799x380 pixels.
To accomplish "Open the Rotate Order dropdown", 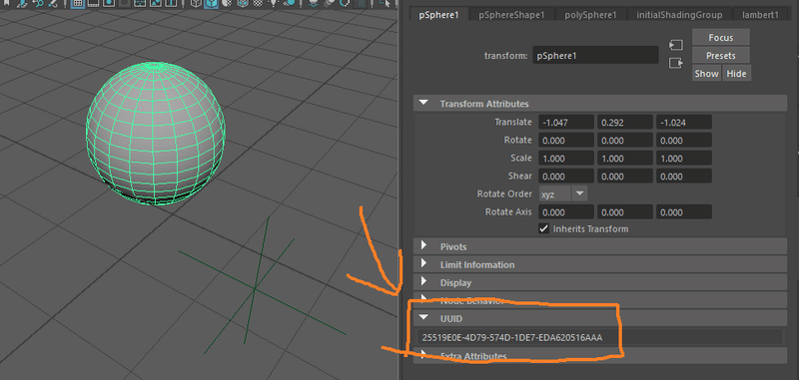I will pos(563,193).
